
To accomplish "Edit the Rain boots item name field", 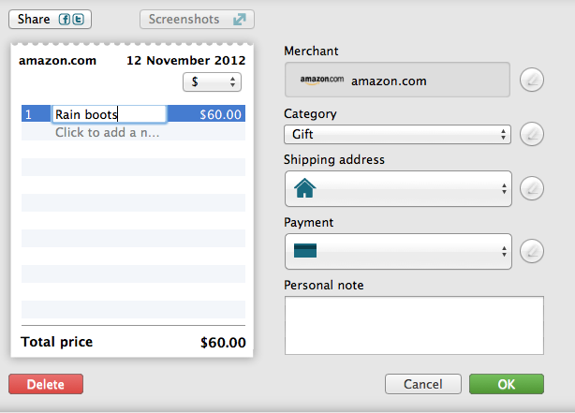I will pyautogui.click(x=110, y=114).
